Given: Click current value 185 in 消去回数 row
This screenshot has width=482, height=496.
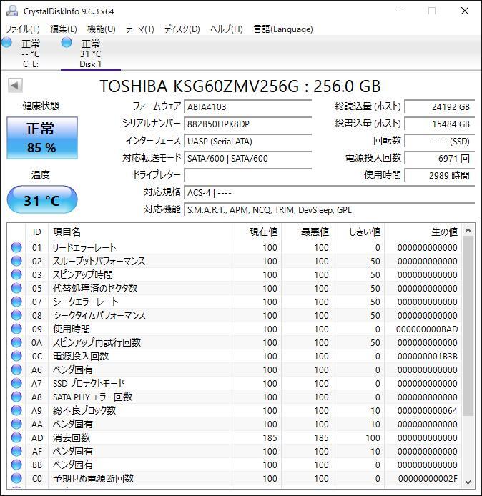Looking at the screenshot, I should tap(270, 438).
